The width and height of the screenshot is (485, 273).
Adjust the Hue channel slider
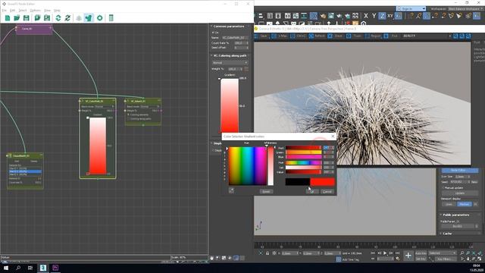pos(303,162)
